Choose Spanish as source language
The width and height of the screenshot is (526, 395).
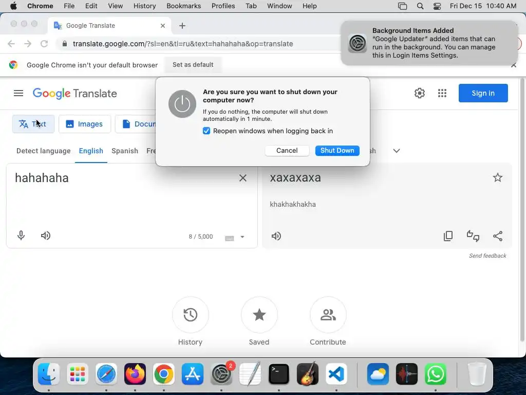click(125, 151)
